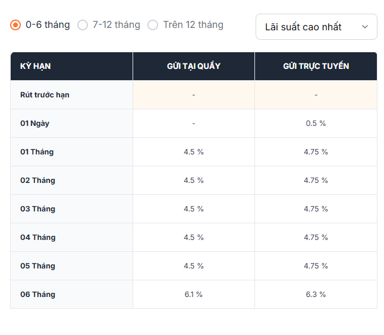Select the 7-12 tháng radio option
Screen dimensions: 384x335
point(83,25)
